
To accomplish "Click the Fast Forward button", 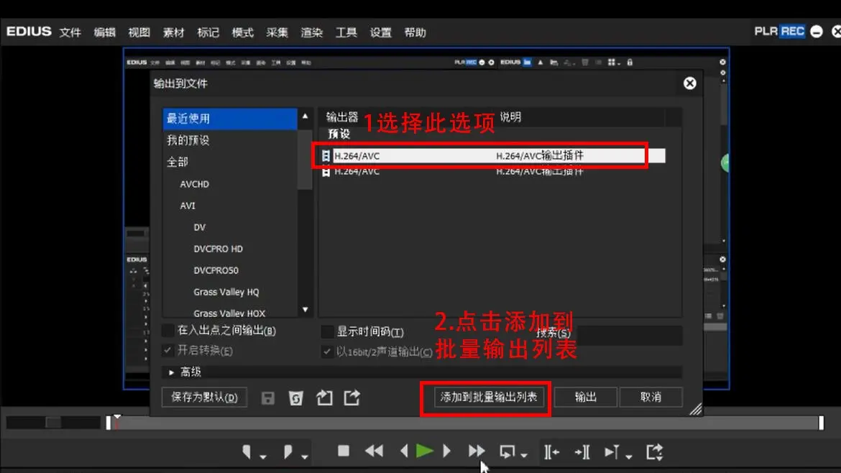I will 477,451.
